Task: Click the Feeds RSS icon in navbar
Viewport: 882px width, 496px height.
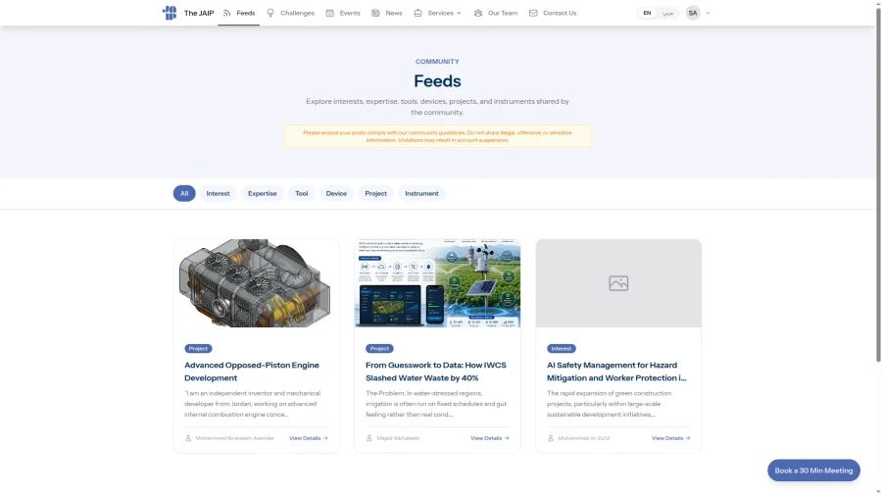Action: pos(226,13)
